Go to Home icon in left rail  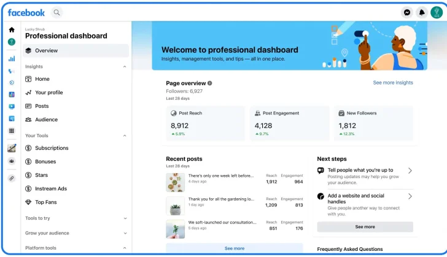(x=11, y=29)
